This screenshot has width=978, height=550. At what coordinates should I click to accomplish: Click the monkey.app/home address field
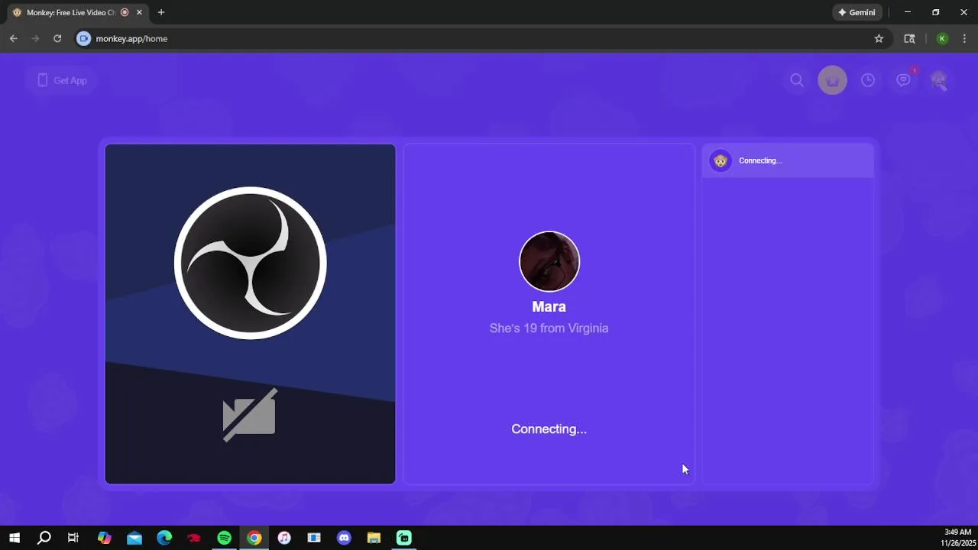(481, 38)
